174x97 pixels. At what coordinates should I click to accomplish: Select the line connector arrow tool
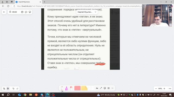(101, 88)
